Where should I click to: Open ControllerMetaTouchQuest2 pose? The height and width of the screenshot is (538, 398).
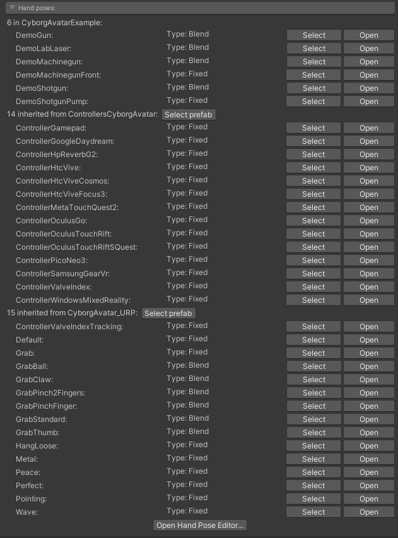pos(369,208)
